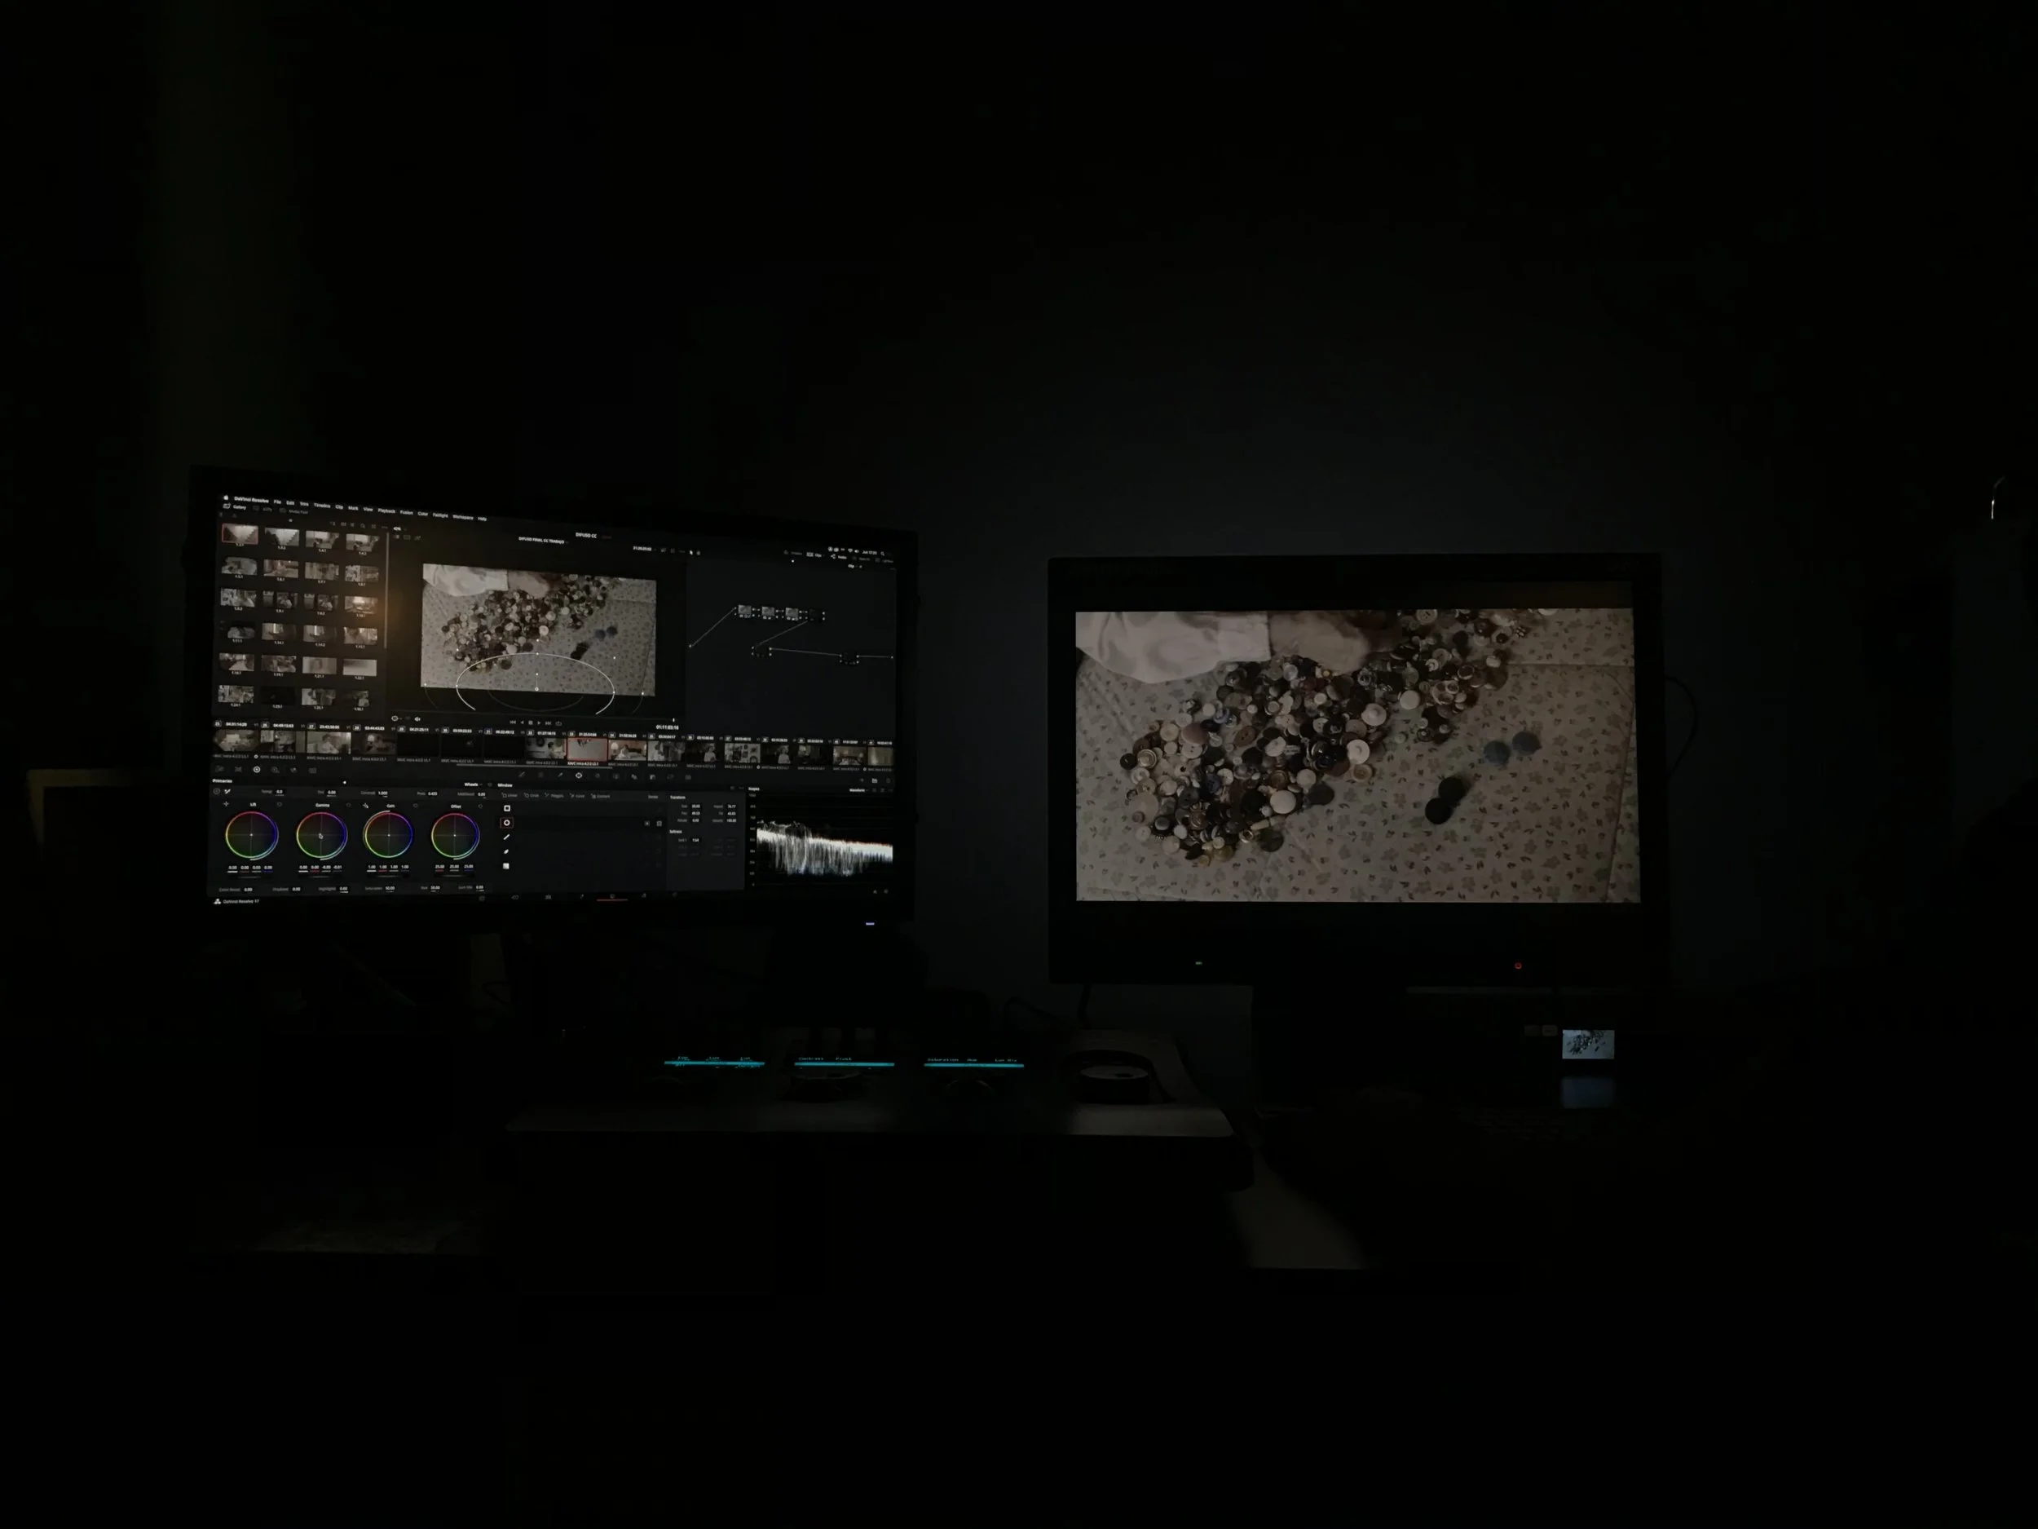Reset the Lift color wheel
The width and height of the screenshot is (2038, 1529).
point(279,805)
